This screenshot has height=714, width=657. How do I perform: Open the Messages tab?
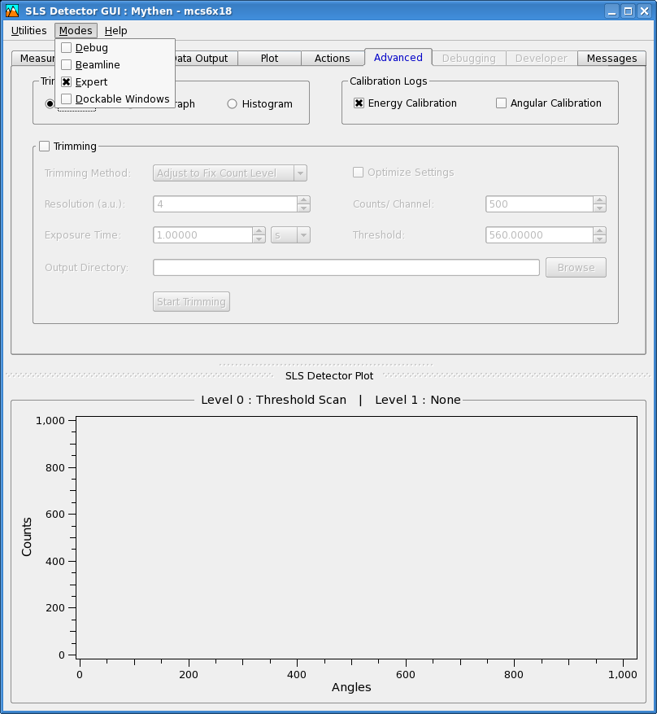611,59
